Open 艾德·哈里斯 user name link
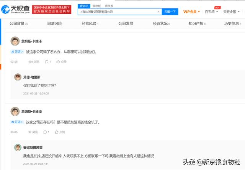 (x=32, y=77)
